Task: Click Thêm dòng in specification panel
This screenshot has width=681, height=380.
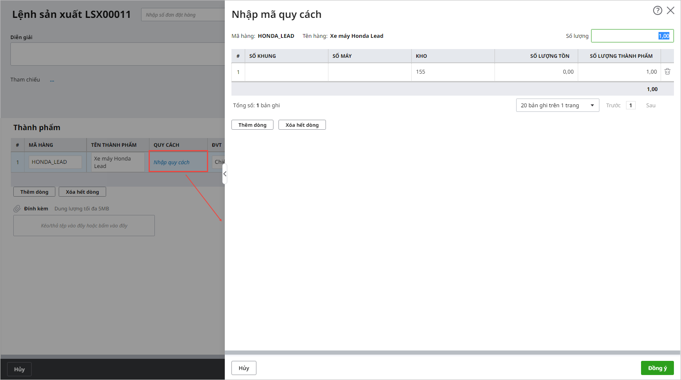Action: point(252,125)
